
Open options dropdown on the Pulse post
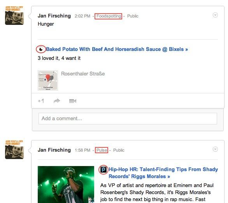point(215,149)
